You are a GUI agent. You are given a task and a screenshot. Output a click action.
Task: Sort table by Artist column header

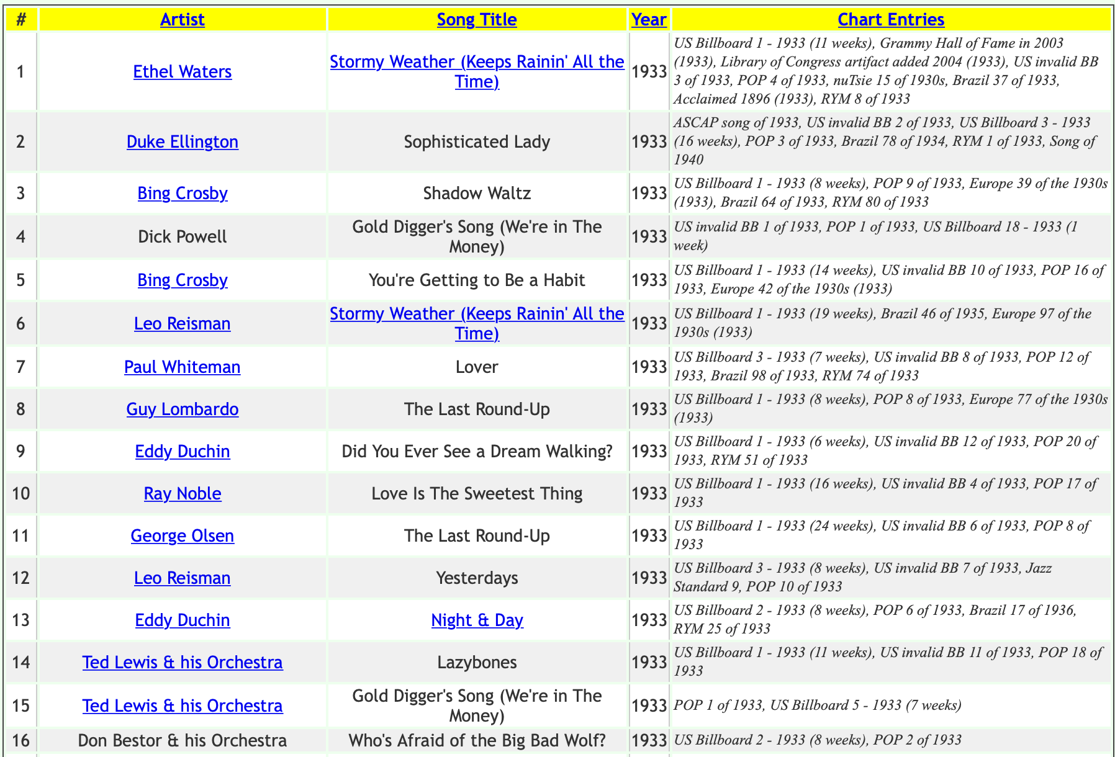tap(182, 19)
